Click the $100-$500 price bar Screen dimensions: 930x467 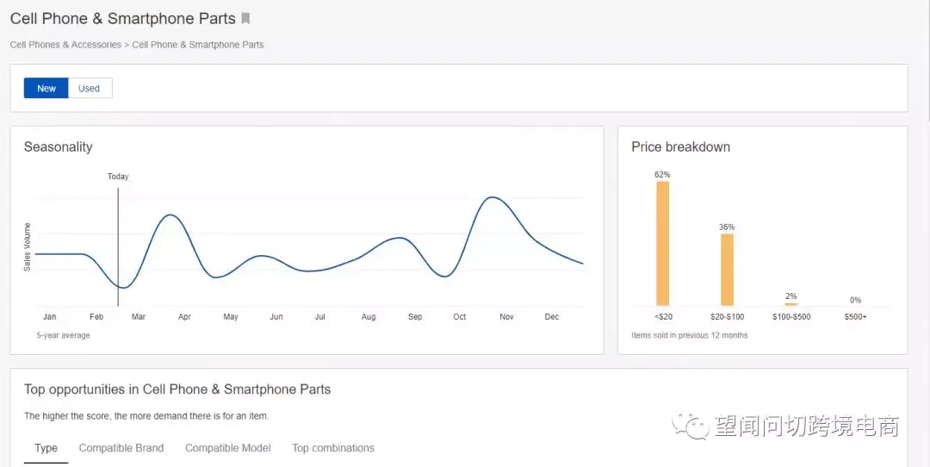pyautogui.click(x=790, y=303)
